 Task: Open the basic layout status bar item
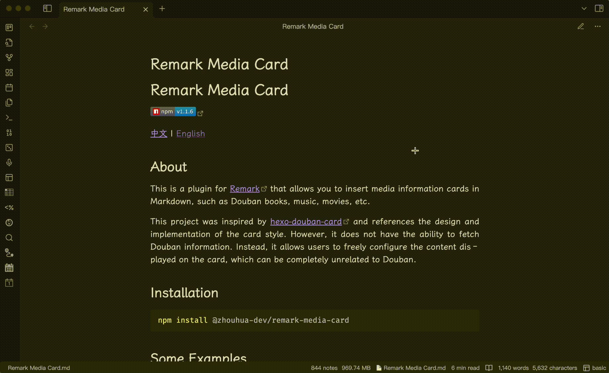click(595, 368)
